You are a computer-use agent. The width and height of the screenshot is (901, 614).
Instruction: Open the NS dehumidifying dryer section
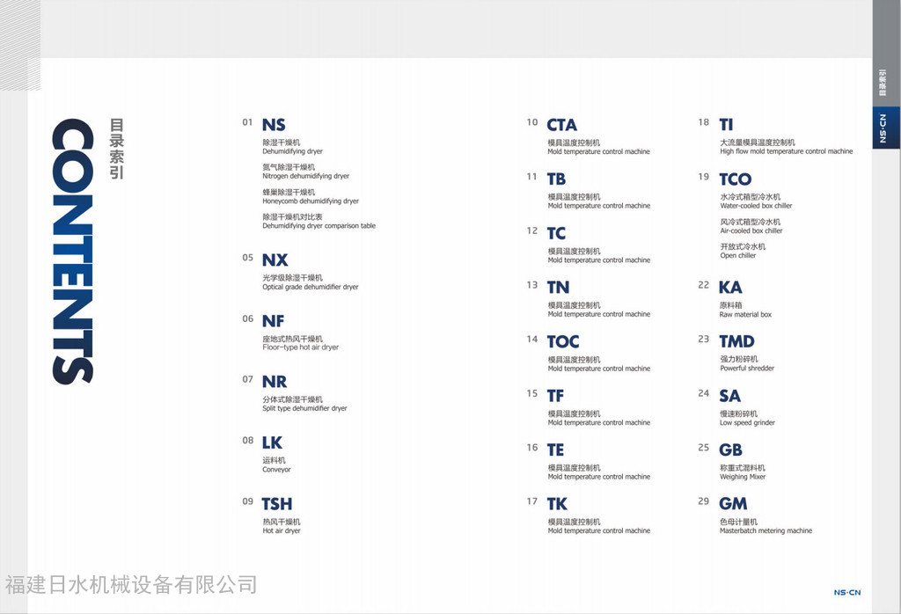pos(274,125)
